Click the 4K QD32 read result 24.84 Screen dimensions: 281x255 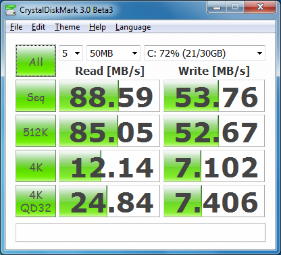coord(109,201)
